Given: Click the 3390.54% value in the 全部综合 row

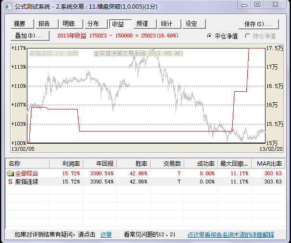Looking at the screenshot, I should (102, 173).
